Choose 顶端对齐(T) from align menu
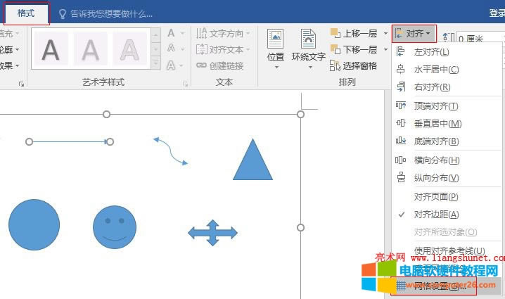The image size is (505, 299). coord(447,106)
